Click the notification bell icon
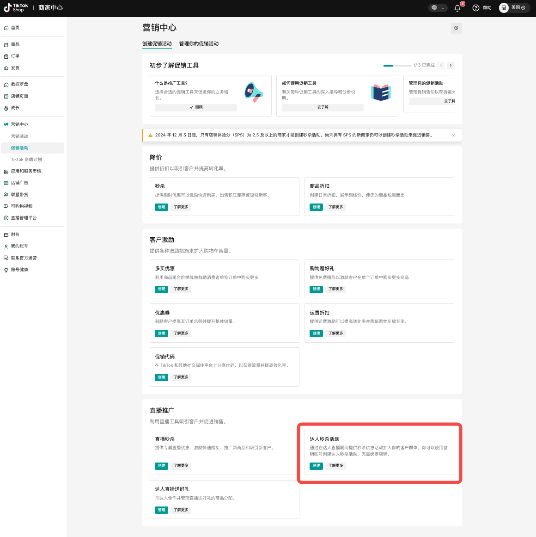536x537 pixels. point(457,8)
